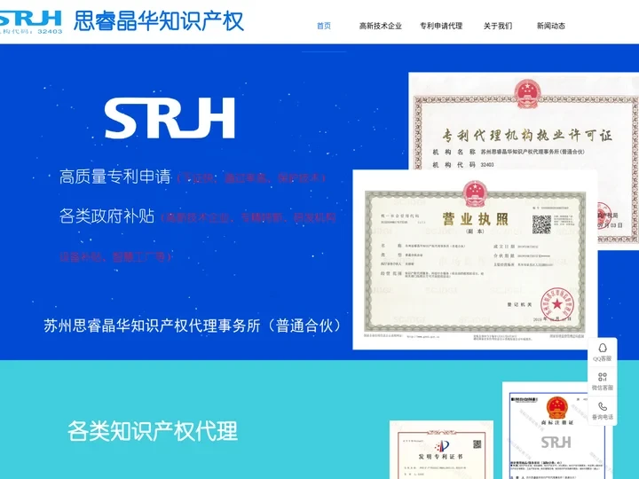The image size is (639, 479).
Task: Open the 关于我们 menu item
Action: click(x=498, y=26)
